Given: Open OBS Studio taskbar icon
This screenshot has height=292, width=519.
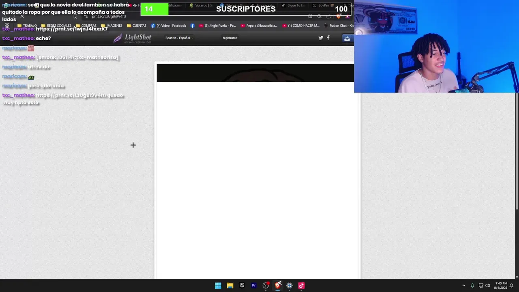Looking at the screenshot, I should 266,286.
